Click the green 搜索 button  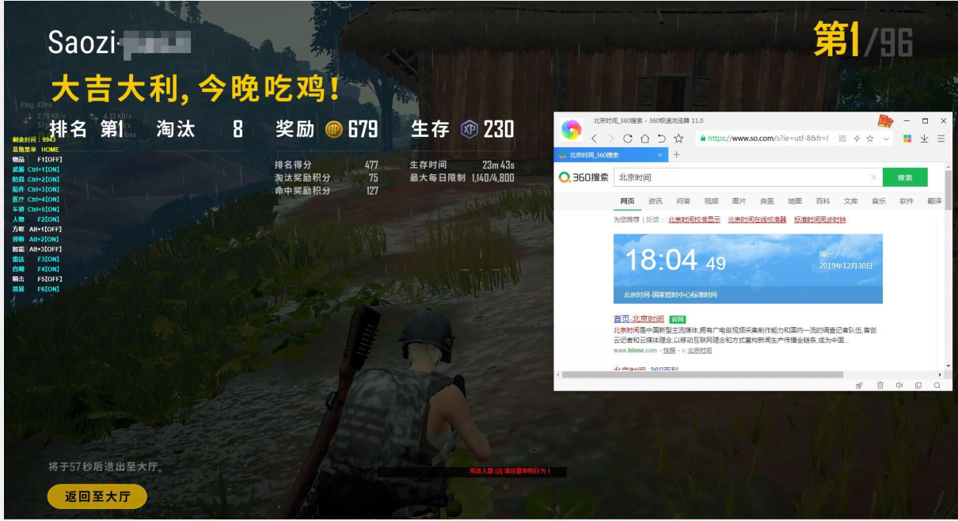(x=905, y=177)
